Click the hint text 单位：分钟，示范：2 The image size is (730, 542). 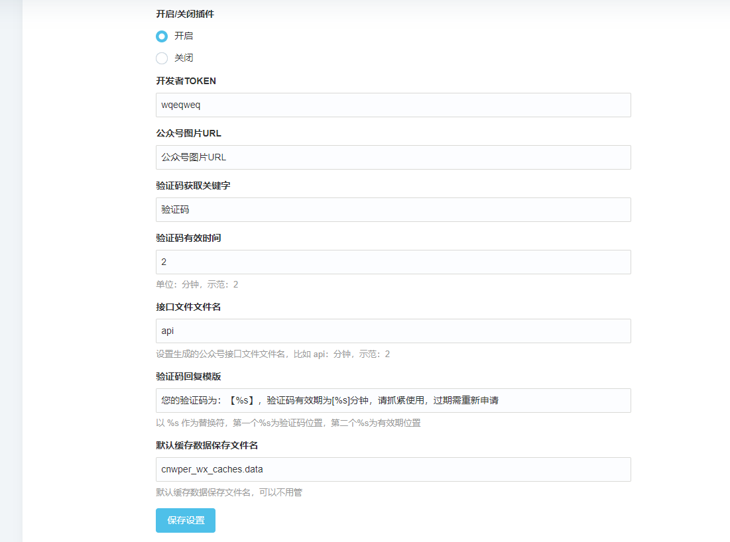click(x=197, y=285)
